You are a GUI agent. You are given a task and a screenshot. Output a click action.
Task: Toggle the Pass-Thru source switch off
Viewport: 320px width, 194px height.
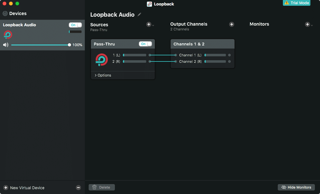[x=145, y=44]
